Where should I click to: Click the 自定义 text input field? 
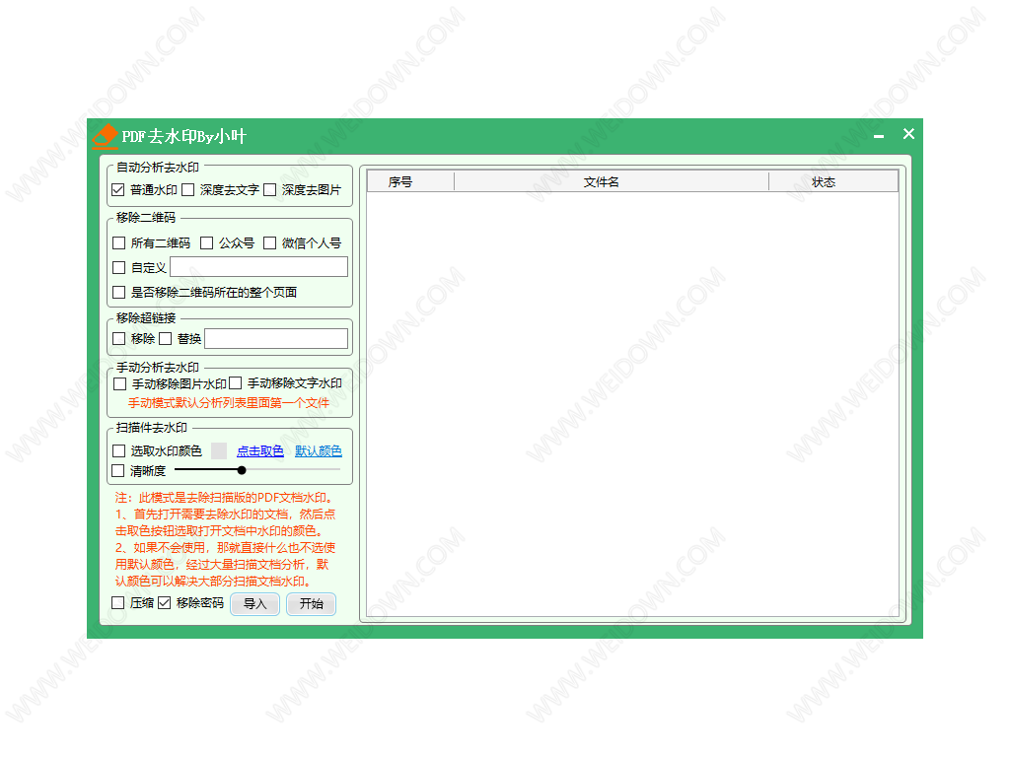259,267
